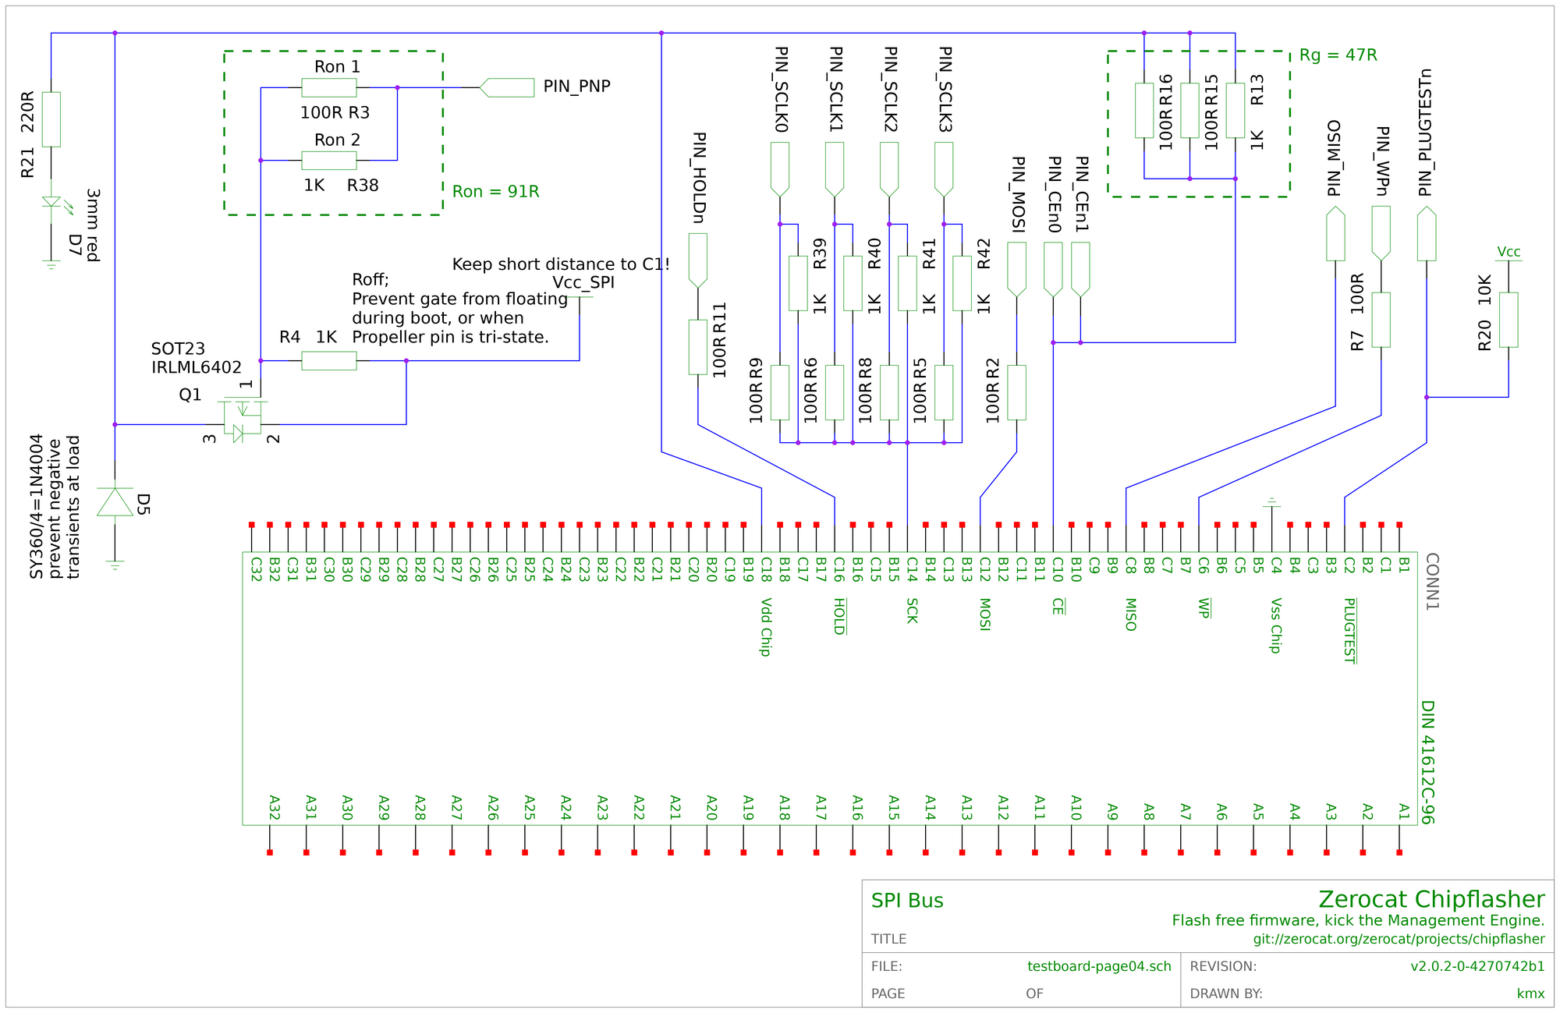Click the PLUGTEST pin label at C2
This screenshot has height=1013, width=1560.
1349,630
